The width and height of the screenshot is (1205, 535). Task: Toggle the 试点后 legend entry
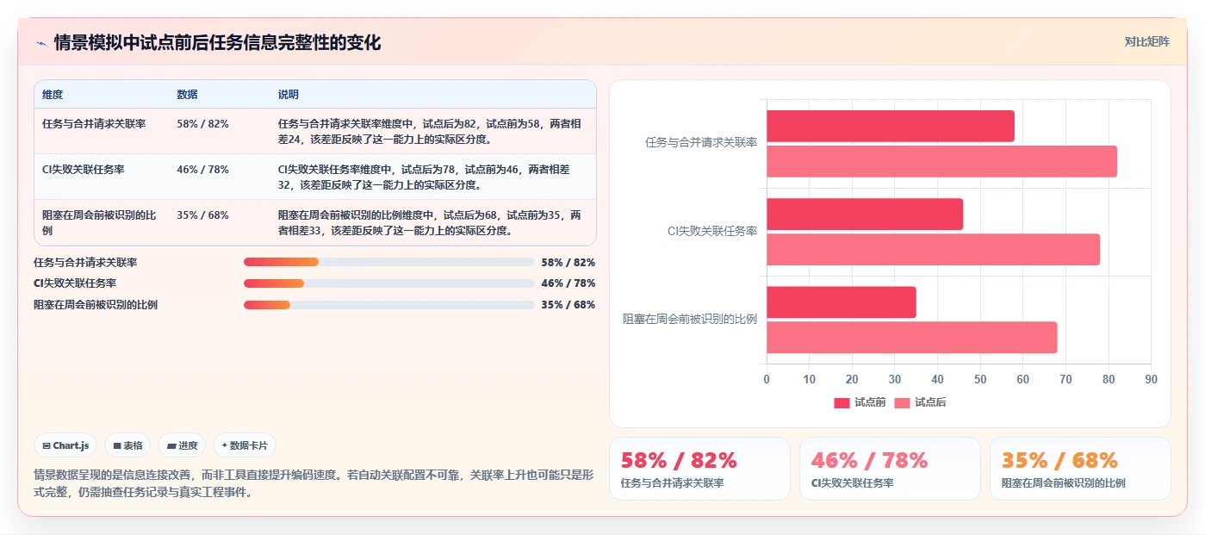pyautogui.click(x=920, y=402)
